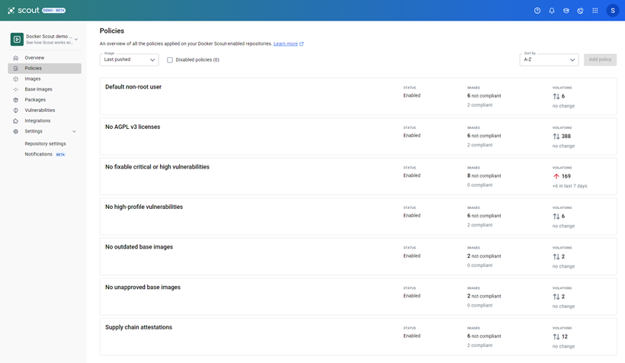Open the Sort by A-Z dropdown

pos(550,59)
